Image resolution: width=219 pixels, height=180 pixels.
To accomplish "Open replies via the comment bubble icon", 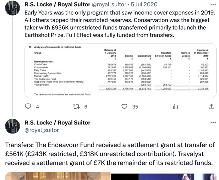I will click(28, 106).
